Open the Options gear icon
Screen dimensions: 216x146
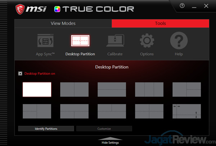[x=147, y=42]
